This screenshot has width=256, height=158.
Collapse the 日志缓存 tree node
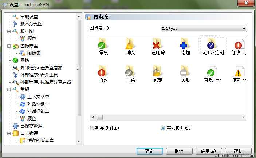(x=9, y=133)
